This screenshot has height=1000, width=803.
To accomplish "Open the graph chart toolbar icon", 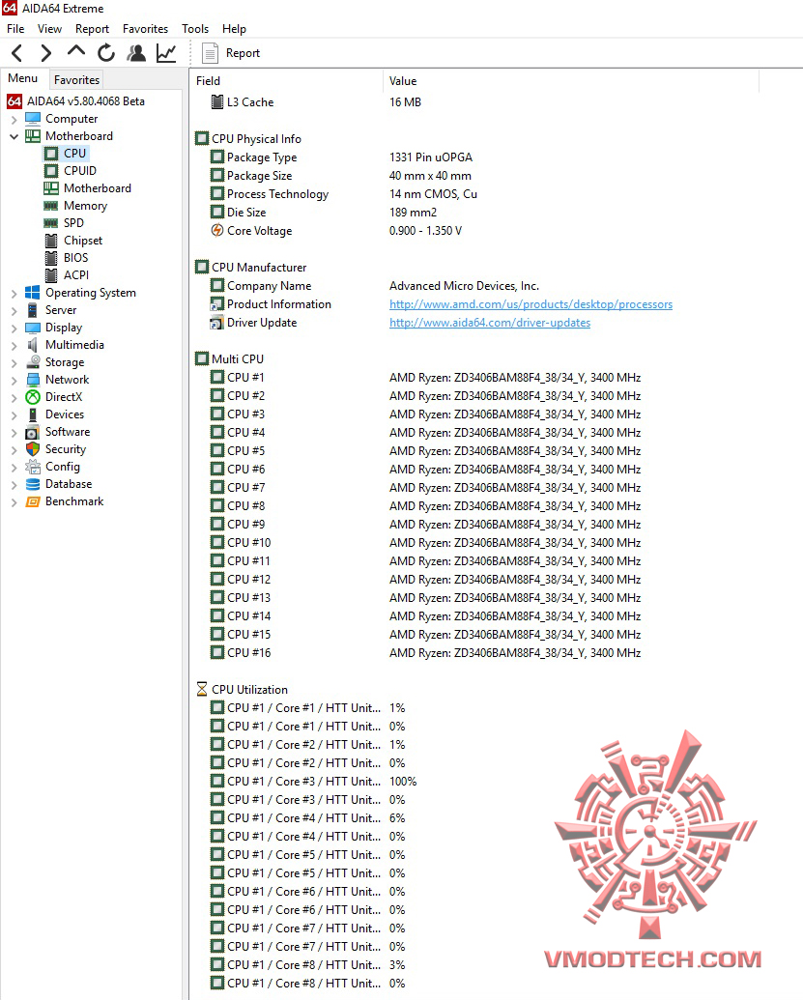I will pos(166,53).
